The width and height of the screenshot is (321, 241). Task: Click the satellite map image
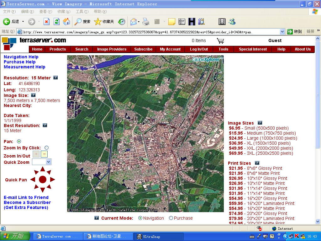(145, 134)
